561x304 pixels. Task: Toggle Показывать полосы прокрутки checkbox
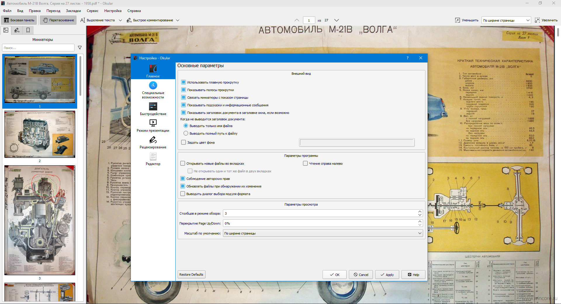[183, 90]
